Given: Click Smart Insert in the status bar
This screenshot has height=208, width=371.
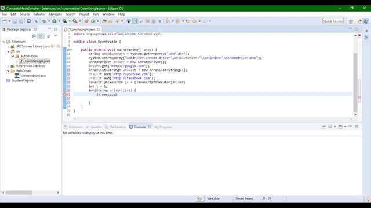Looking at the screenshot, I should pos(244,199).
